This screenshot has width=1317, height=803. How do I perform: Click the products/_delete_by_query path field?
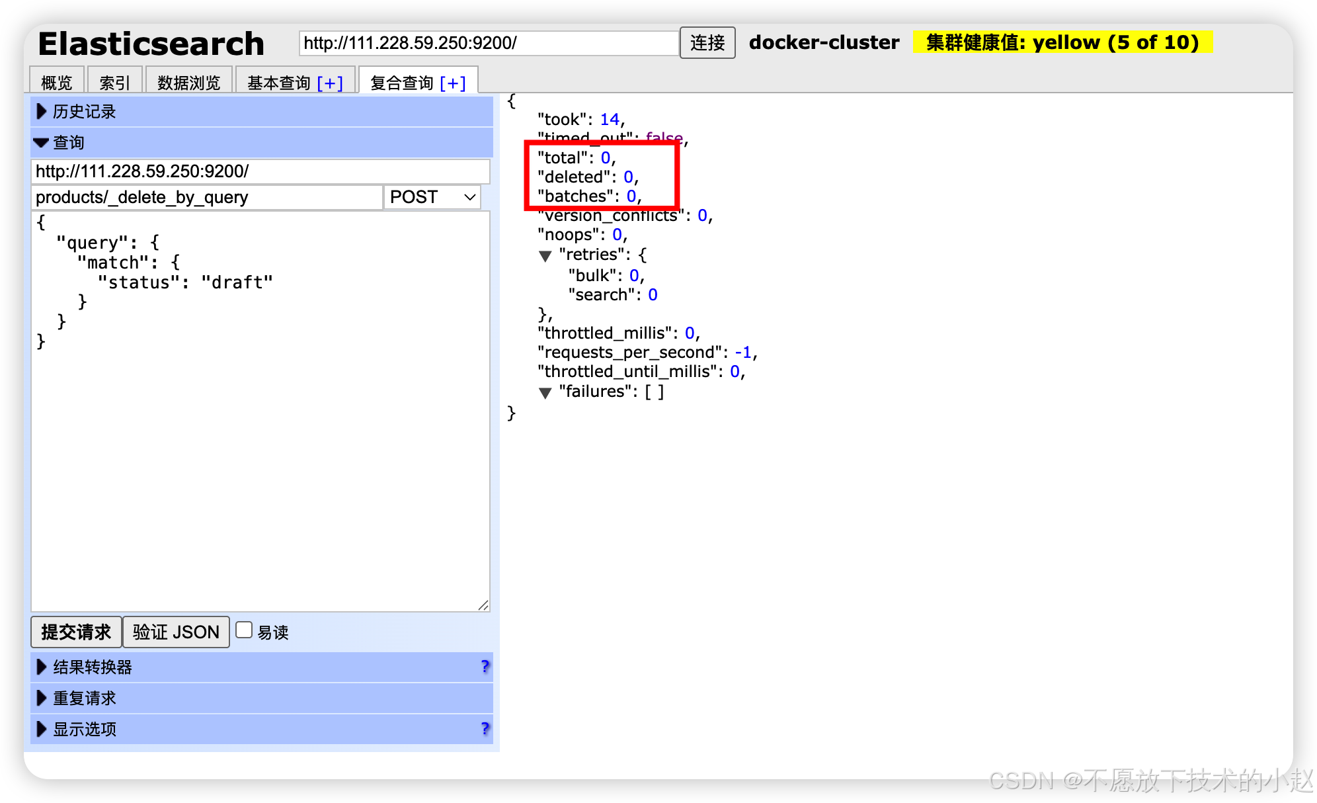point(206,197)
